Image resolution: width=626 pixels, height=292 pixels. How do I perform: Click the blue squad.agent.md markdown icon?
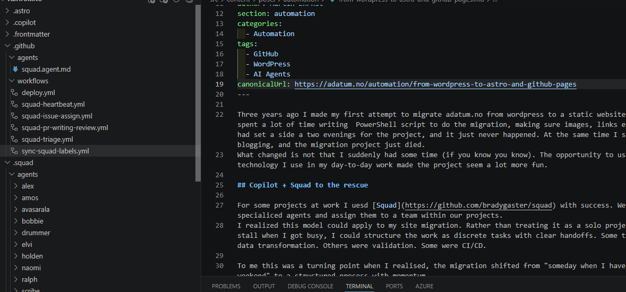tap(15, 69)
